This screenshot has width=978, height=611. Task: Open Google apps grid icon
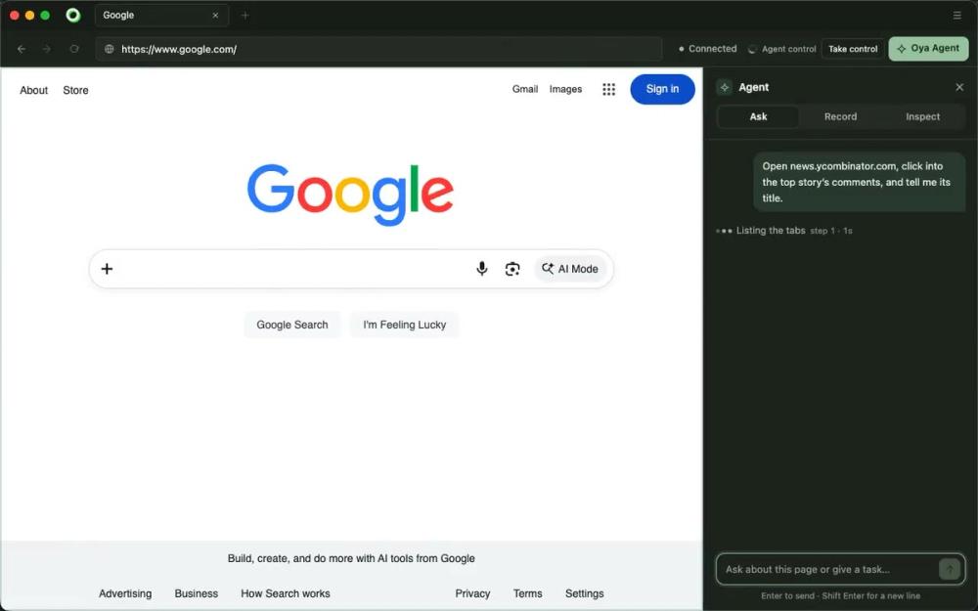pyautogui.click(x=608, y=89)
